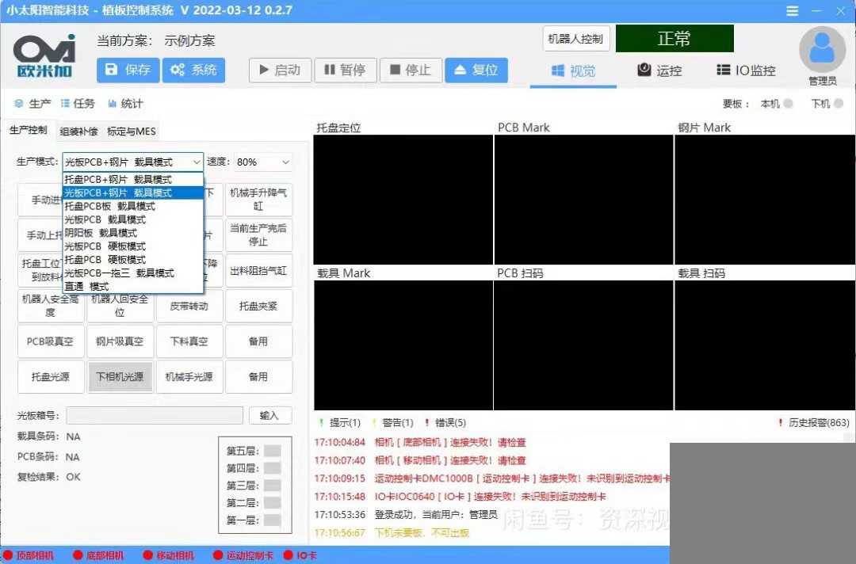
Task: Click the 载具 扫码 camera view
Action: pyautogui.click(x=765, y=345)
